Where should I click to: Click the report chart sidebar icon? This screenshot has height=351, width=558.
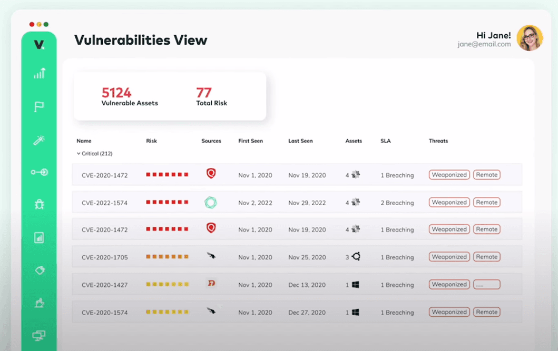coord(39,237)
